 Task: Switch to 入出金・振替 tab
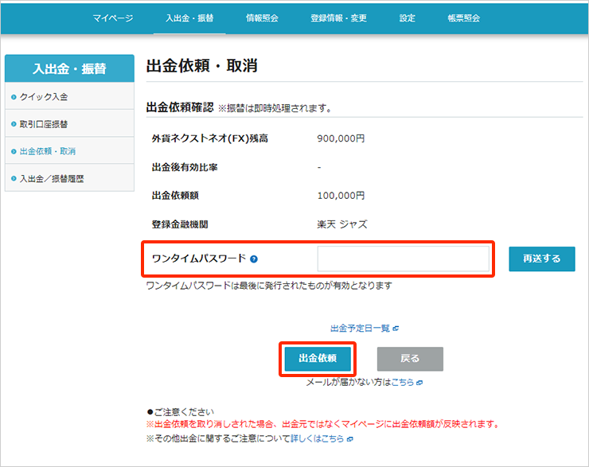coord(189,18)
